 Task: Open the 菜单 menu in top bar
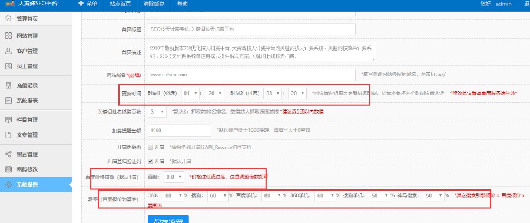point(88,4)
